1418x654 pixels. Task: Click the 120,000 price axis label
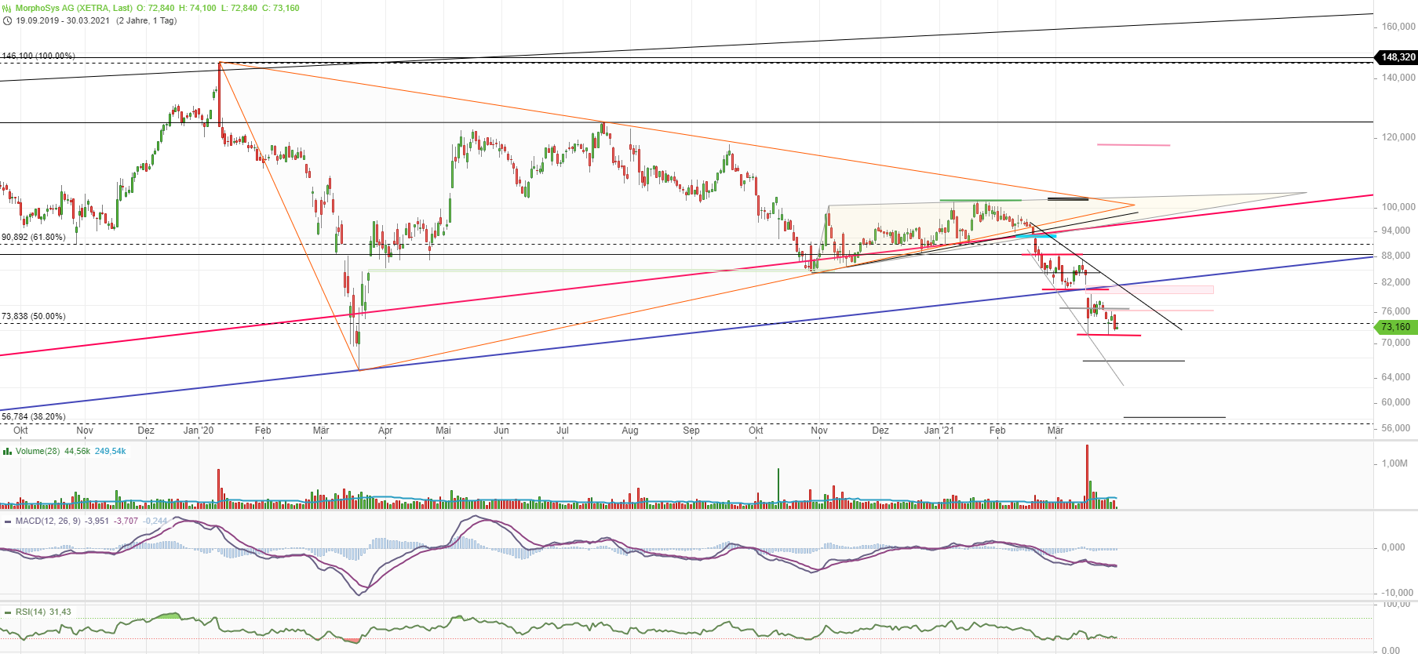1398,137
